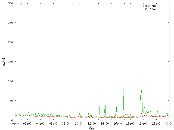Click the 12:00 time label
This screenshot has height=130, width=174.
[92, 123]
